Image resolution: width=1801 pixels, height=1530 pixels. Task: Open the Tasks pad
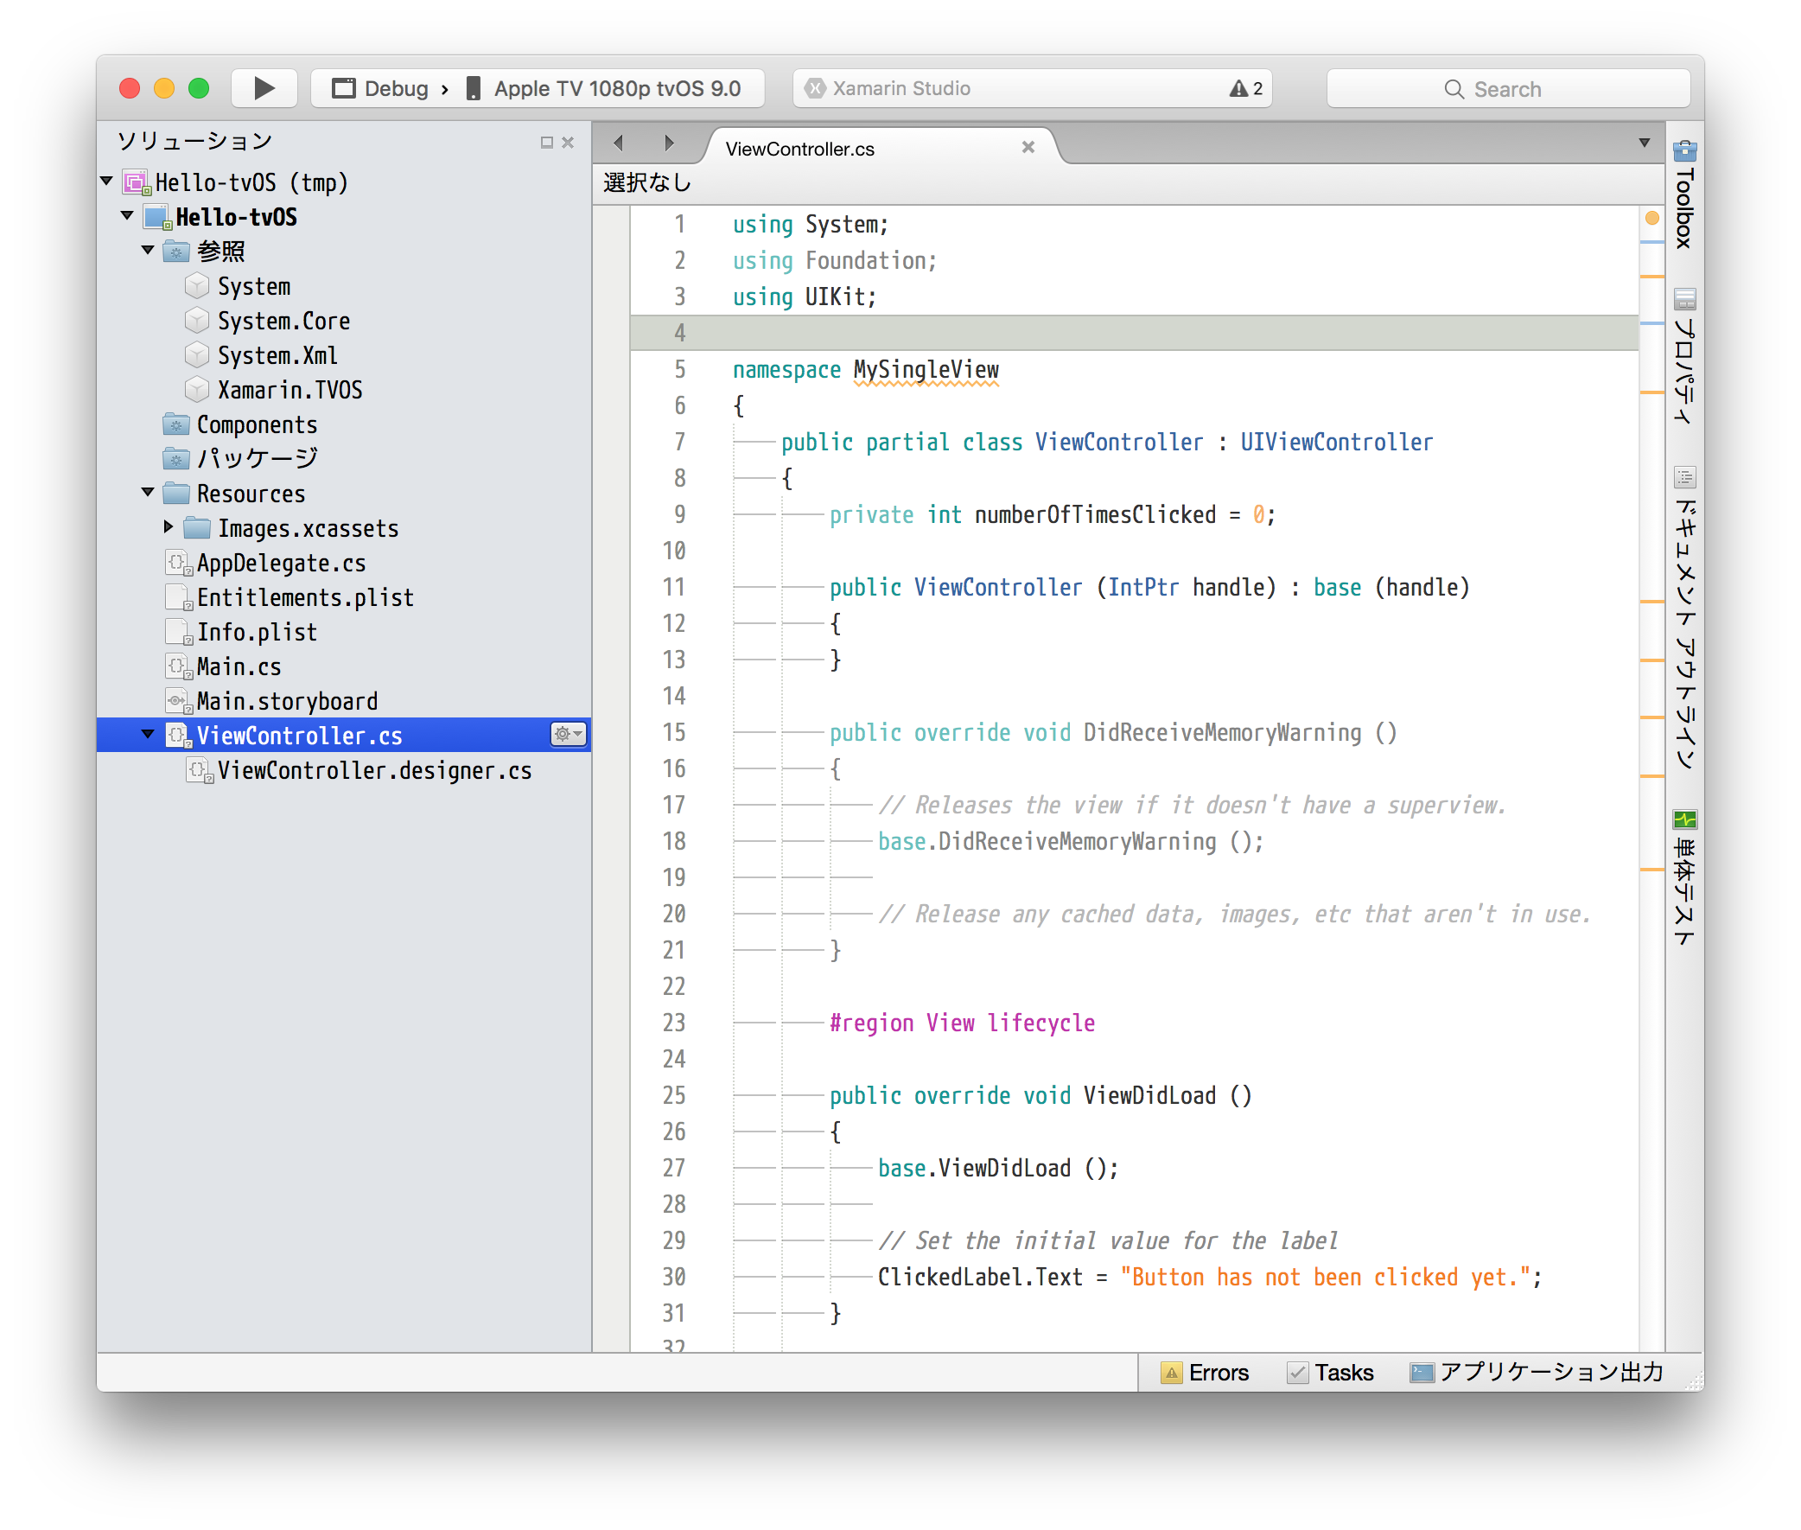tap(1331, 1372)
